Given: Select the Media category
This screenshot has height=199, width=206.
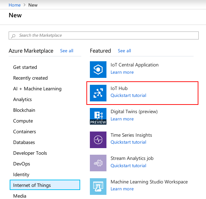Looking at the screenshot, I should [x=20, y=196].
